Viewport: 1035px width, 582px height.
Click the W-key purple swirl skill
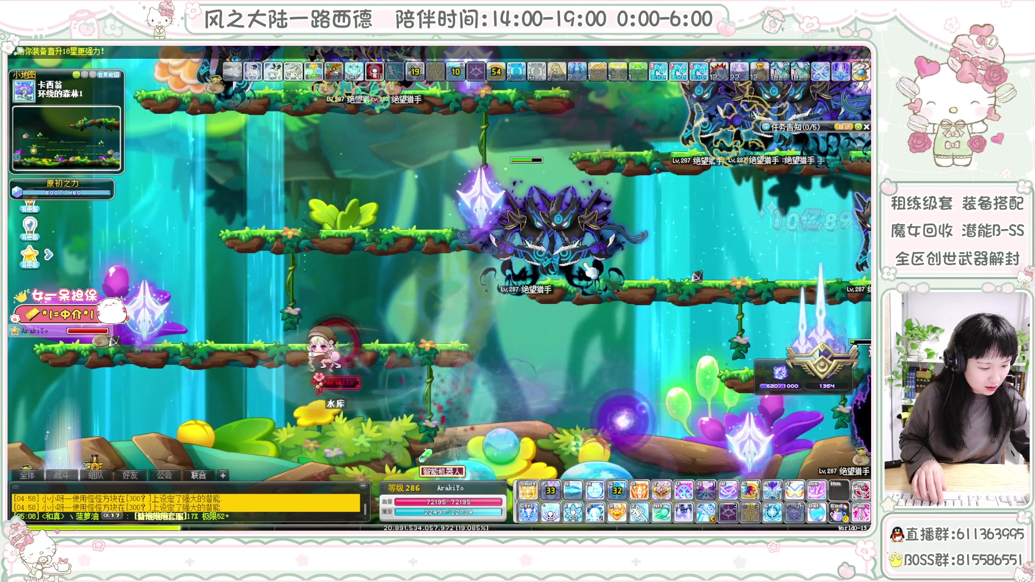(x=727, y=490)
